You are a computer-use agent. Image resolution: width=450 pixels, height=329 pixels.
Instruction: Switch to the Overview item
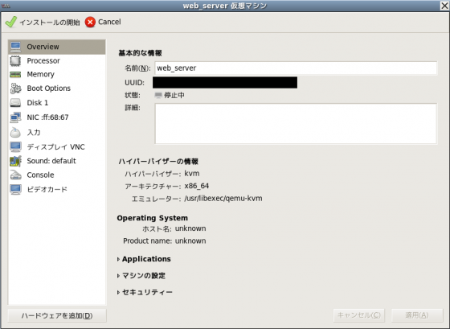(x=57, y=47)
